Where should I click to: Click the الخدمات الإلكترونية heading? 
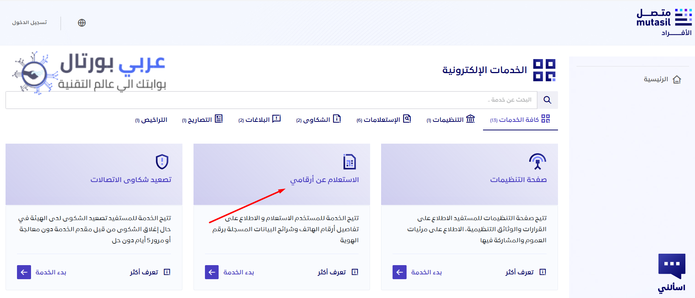tap(485, 70)
